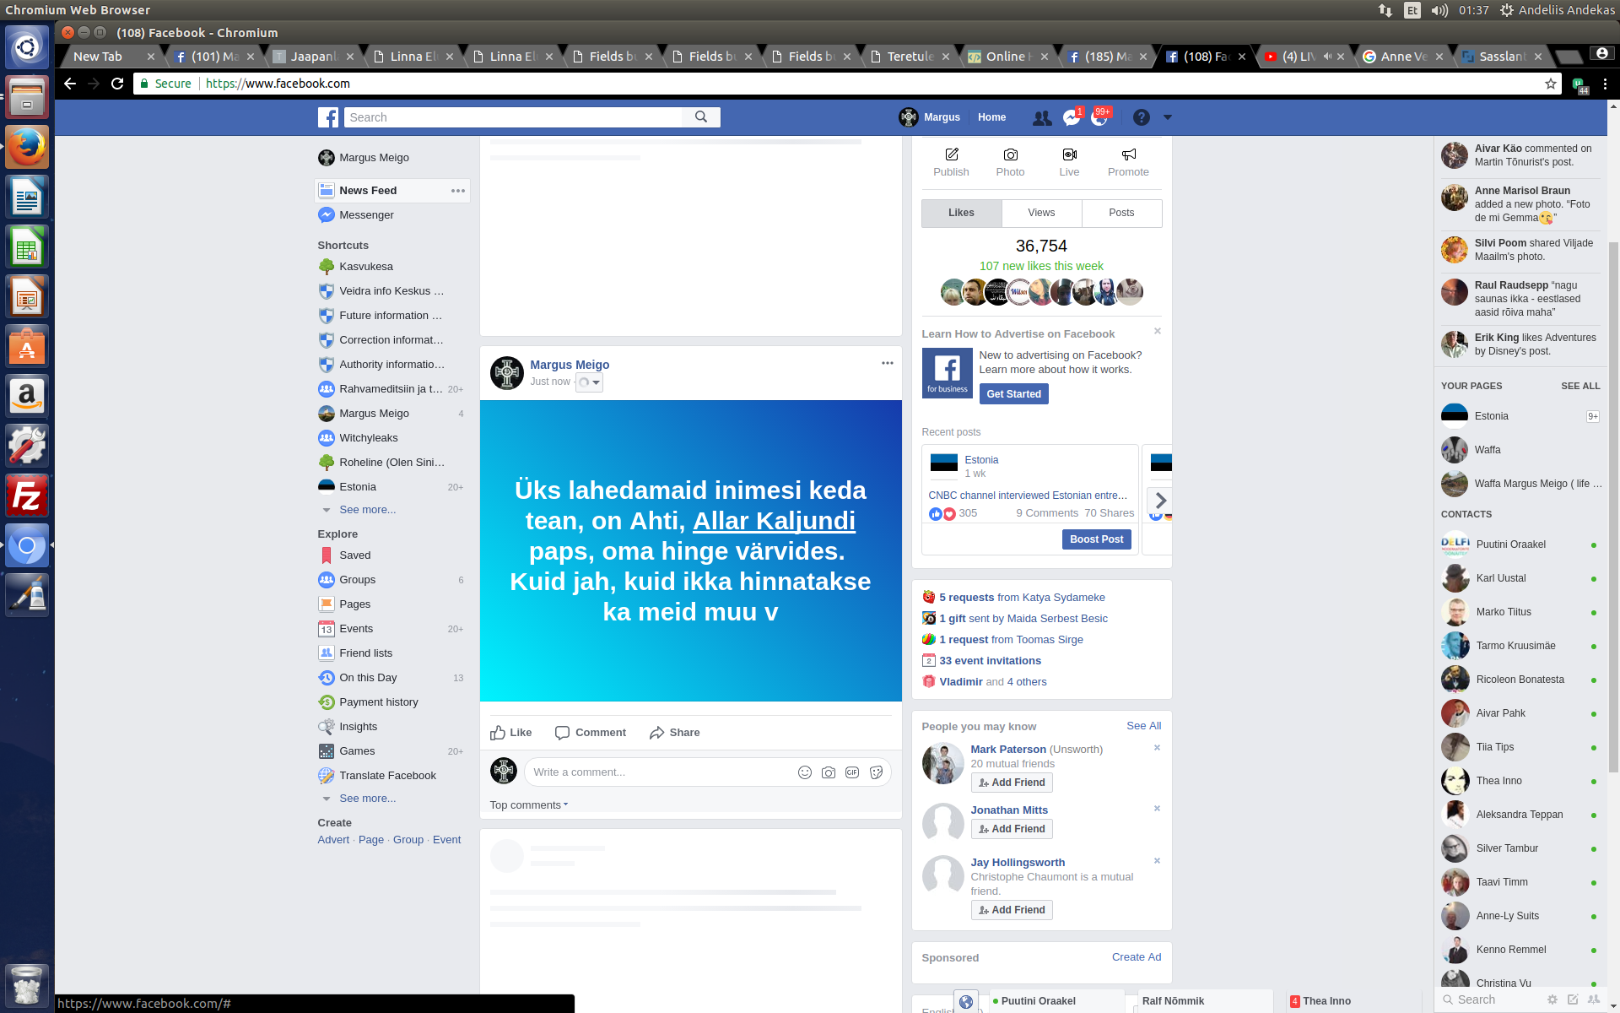Expand the account settings dropdown arrow
The height and width of the screenshot is (1013, 1620).
click(x=1168, y=117)
